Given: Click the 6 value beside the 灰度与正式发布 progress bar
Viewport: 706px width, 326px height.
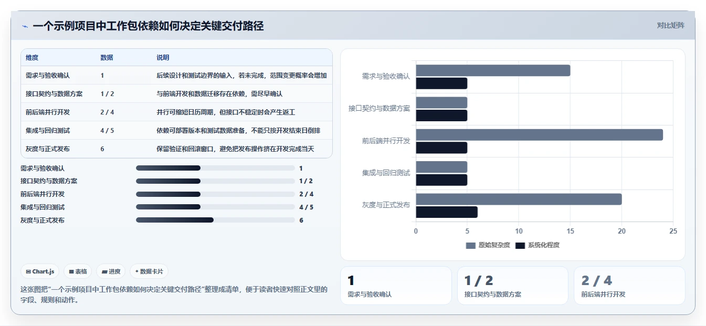Looking at the screenshot, I should pos(301,220).
